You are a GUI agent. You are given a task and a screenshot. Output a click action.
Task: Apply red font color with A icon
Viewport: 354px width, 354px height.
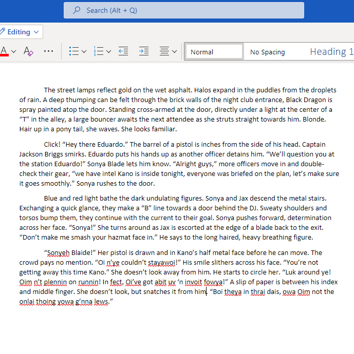tap(4, 51)
